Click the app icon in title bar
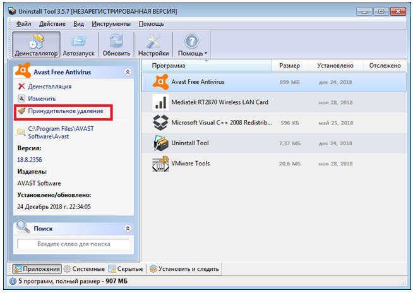Viewport: 413px width, 293px height. (12, 11)
